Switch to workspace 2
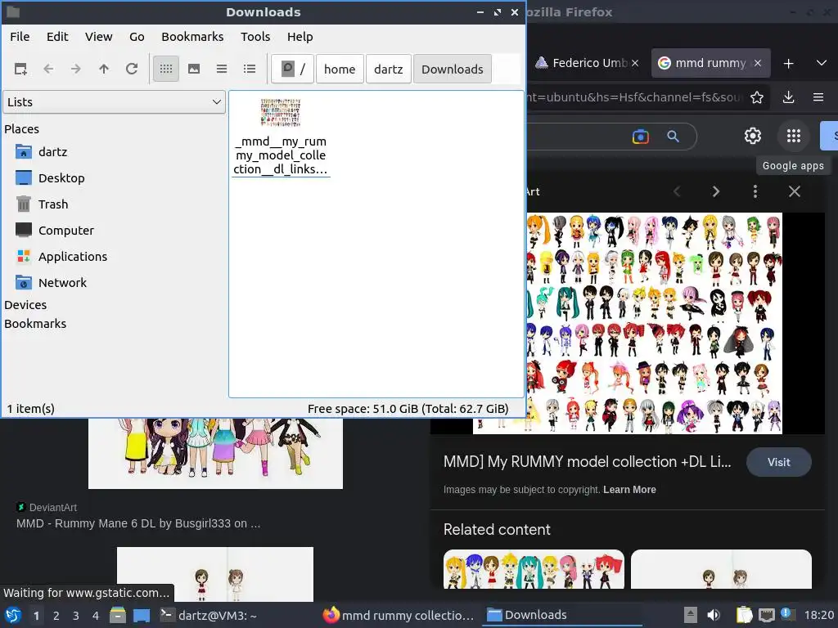 [56, 616]
